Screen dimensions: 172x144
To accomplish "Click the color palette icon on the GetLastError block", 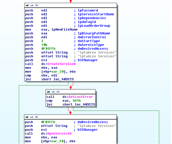I will click(48, 92).
